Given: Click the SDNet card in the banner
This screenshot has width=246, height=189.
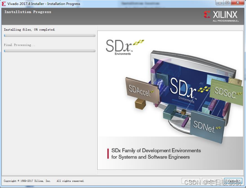Looking at the screenshot, I should [x=207, y=127].
